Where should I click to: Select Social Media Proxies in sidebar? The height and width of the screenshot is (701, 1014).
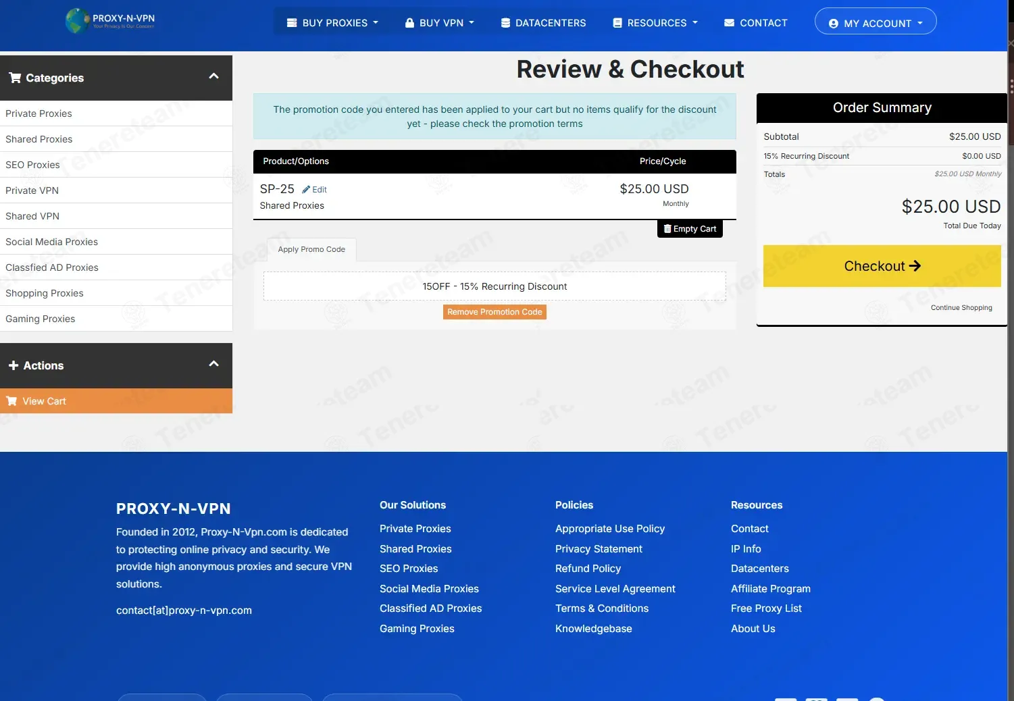116,242
